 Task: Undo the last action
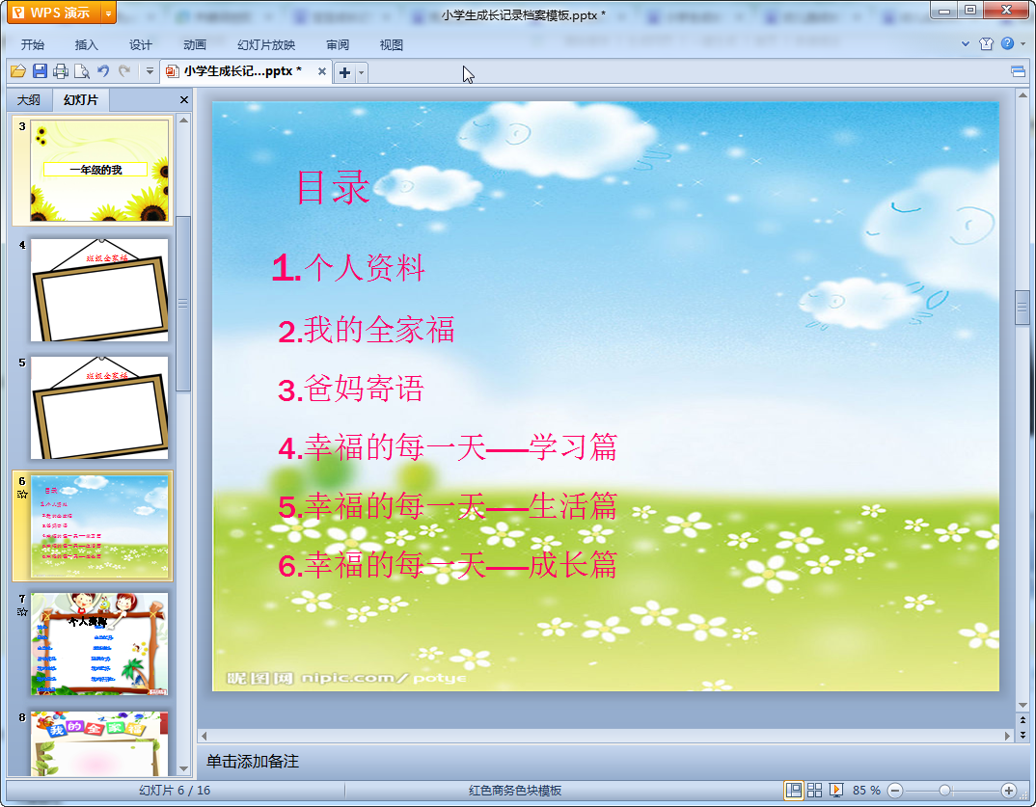pos(103,70)
